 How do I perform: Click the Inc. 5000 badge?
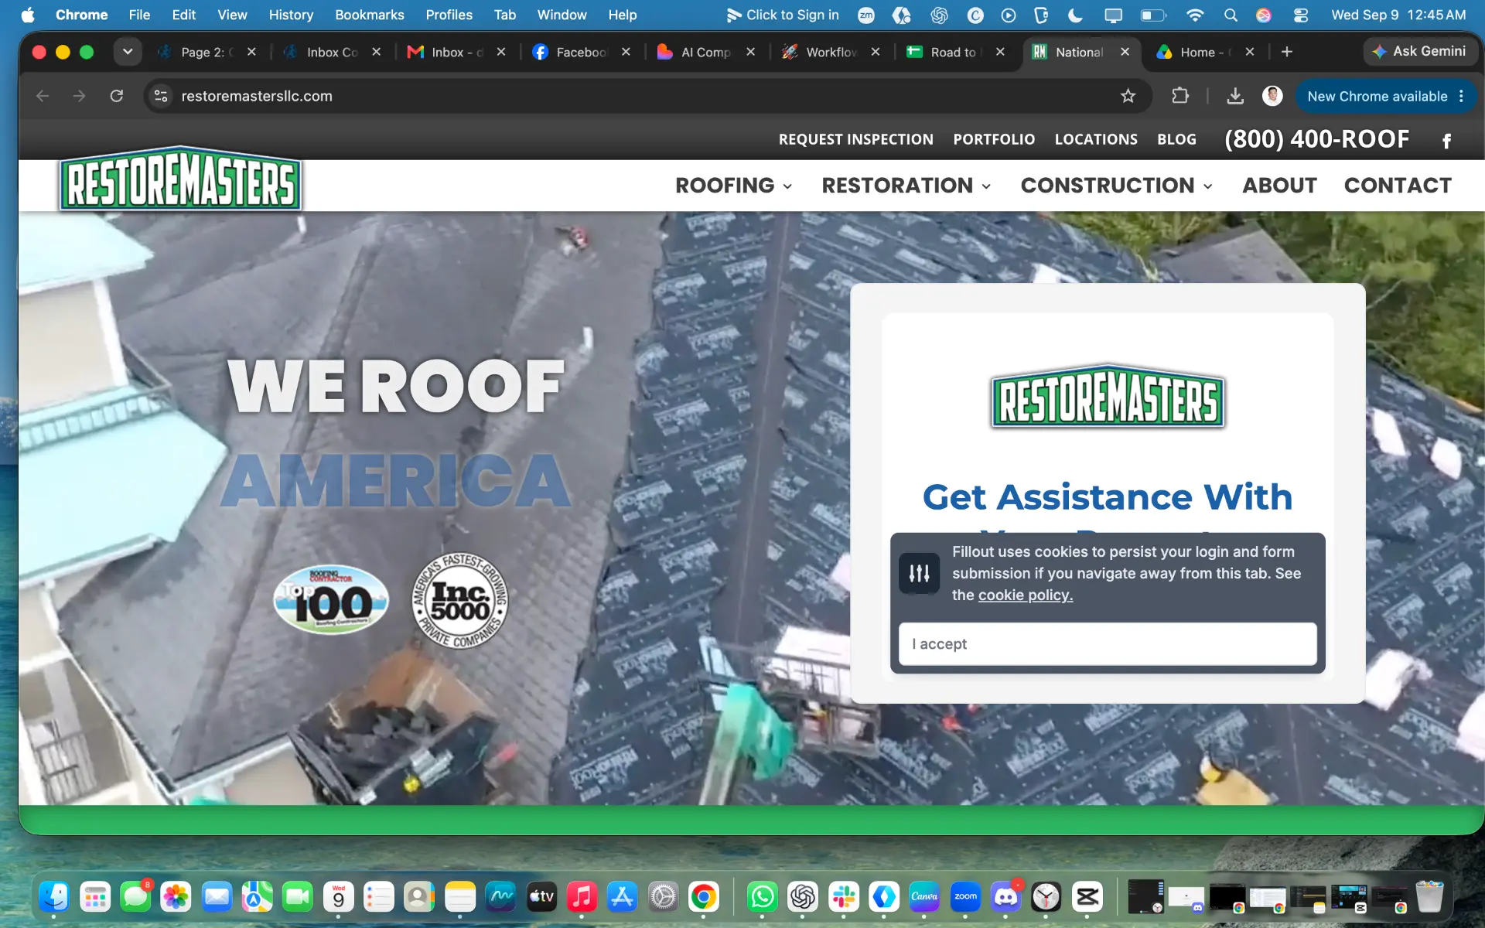click(x=459, y=600)
